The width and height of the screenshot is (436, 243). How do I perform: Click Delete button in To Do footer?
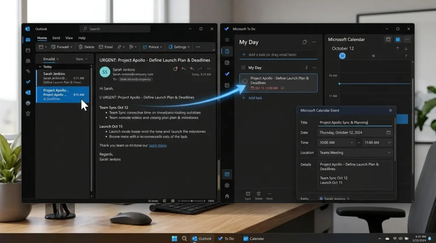pyautogui.click(x=258, y=195)
